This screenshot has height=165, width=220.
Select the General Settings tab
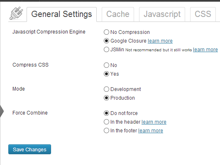click(x=61, y=14)
